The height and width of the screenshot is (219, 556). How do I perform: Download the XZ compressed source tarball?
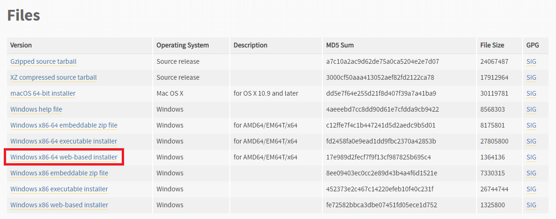[x=54, y=77]
